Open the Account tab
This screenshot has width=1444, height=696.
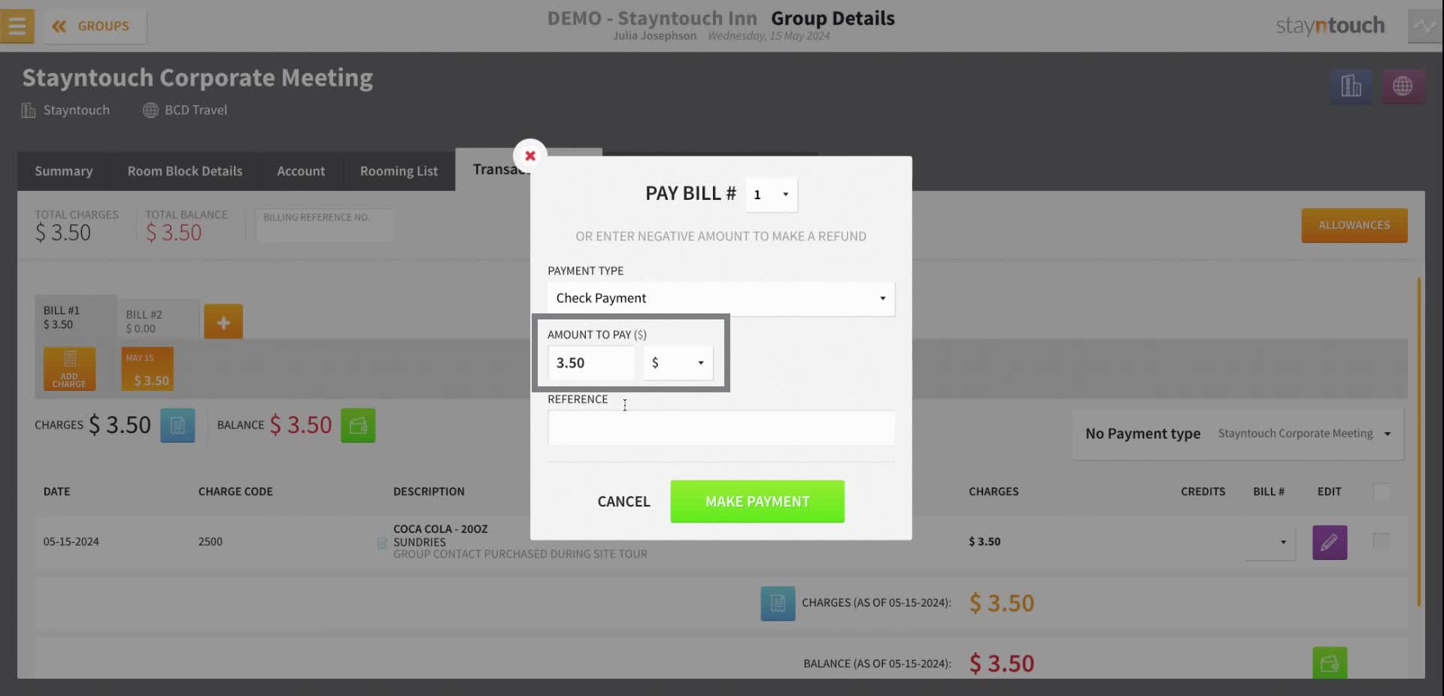pos(301,171)
